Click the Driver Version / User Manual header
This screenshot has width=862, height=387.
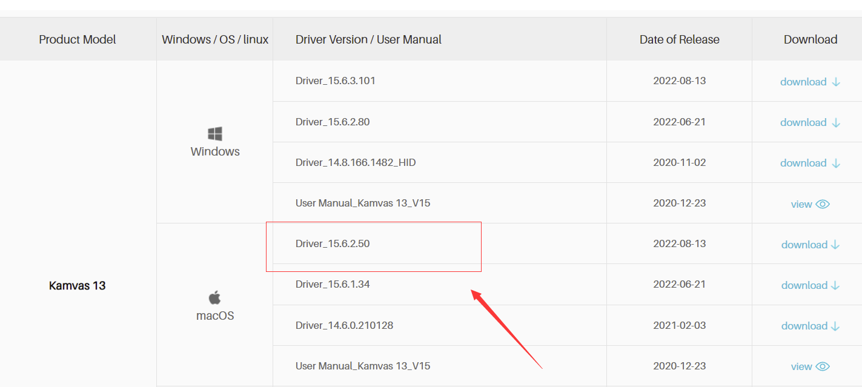[368, 39]
